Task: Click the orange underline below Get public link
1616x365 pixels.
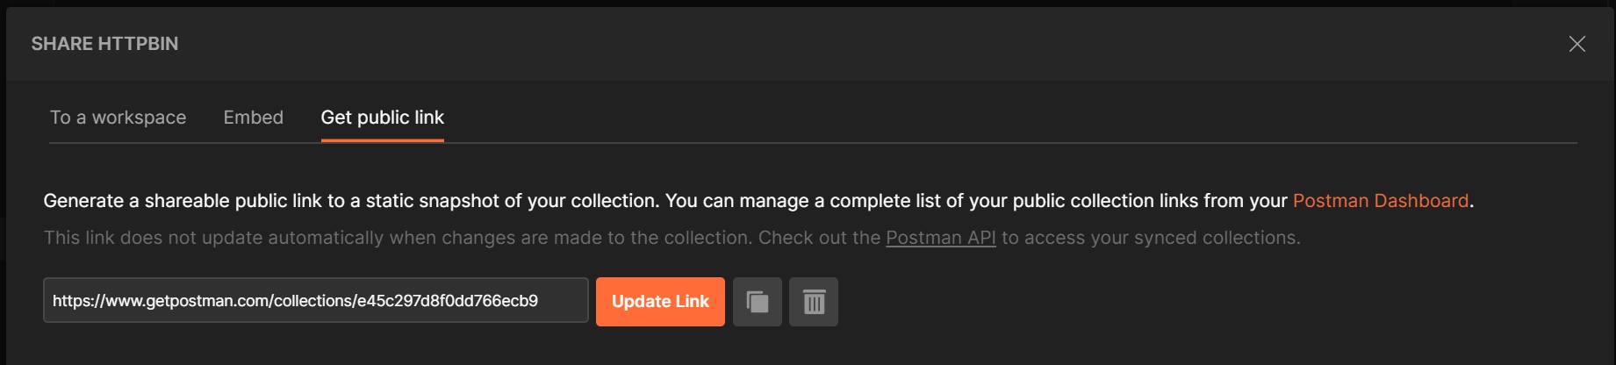Action: pyautogui.click(x=382, y=140)
